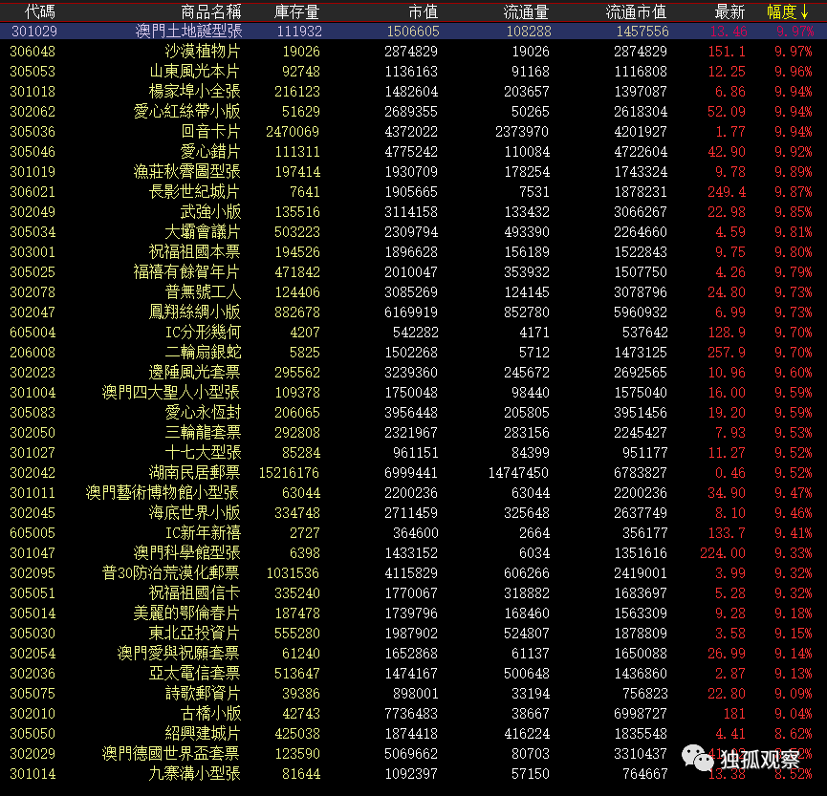The height and width of the screenshot is (796, 827).
Task: Click 澳門科學館型張 name
Action: click(x=187, y=552)
